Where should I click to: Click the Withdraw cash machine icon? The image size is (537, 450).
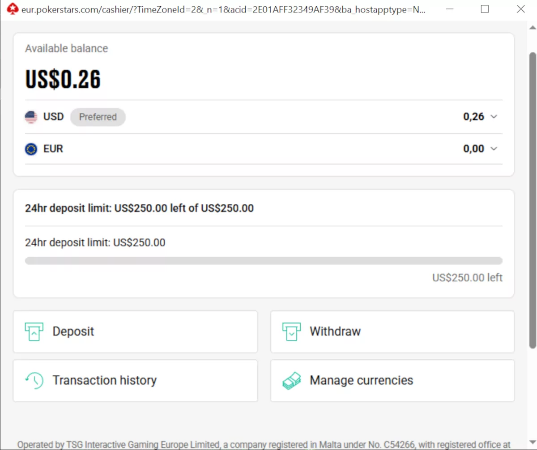click(x=291, y=332)
